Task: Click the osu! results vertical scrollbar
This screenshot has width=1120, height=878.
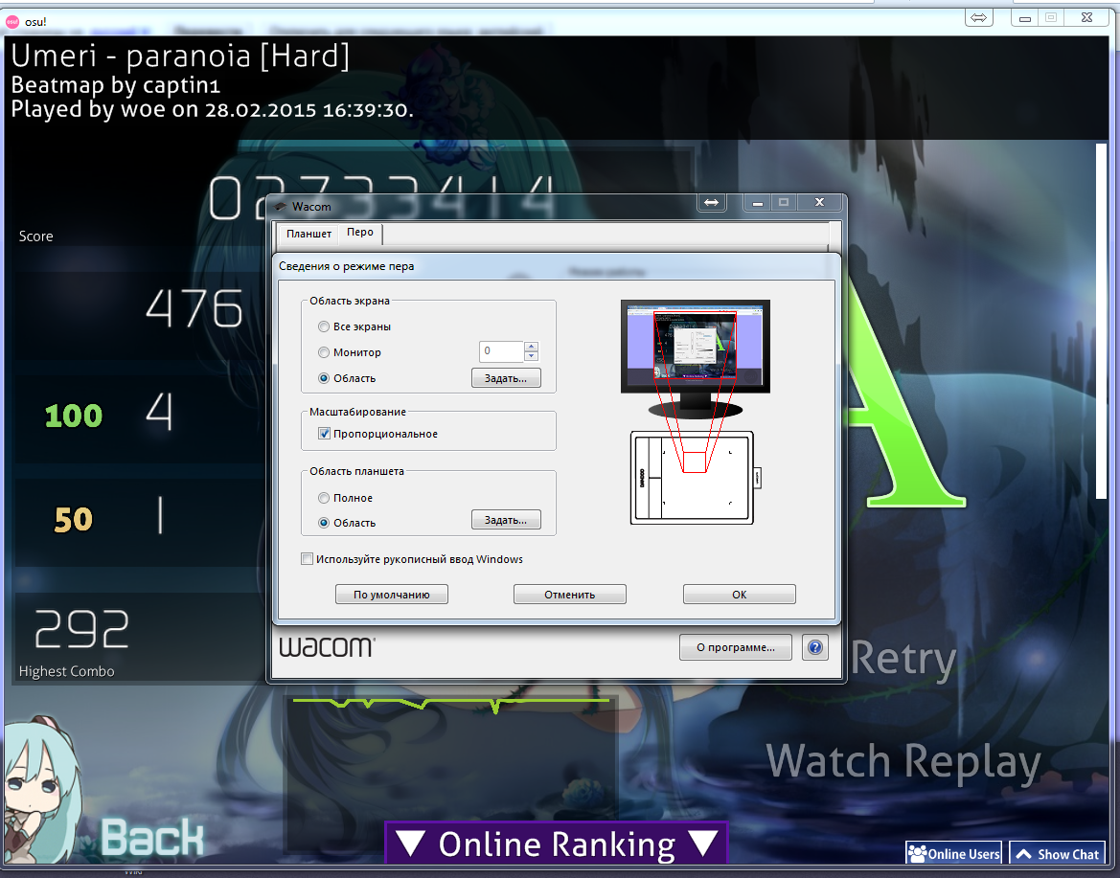Action: tap(1101, 321)
